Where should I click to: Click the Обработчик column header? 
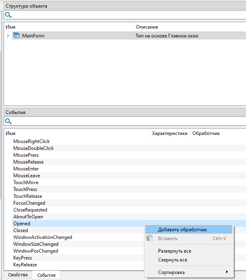[x=218, y=133]
